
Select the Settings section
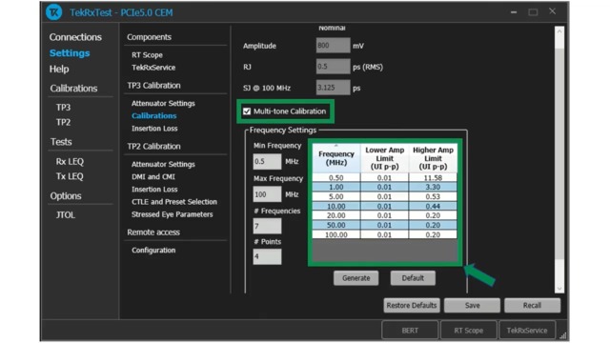coord(70,53)
